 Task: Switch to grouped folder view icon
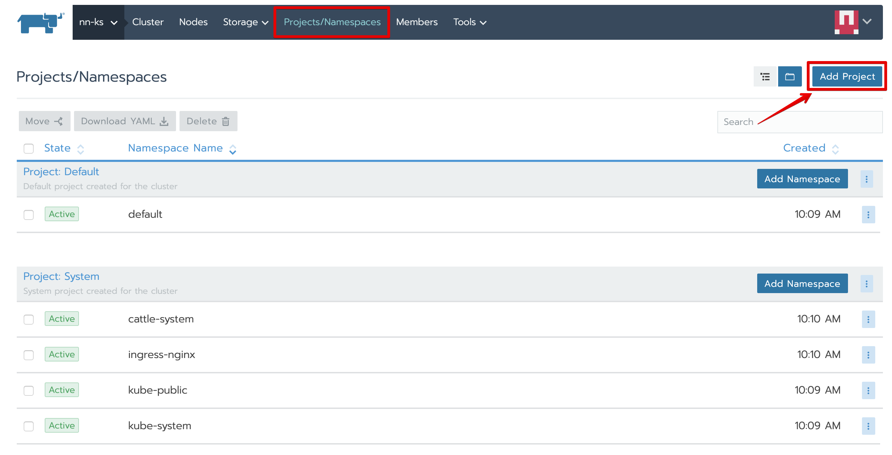[790, 76]
